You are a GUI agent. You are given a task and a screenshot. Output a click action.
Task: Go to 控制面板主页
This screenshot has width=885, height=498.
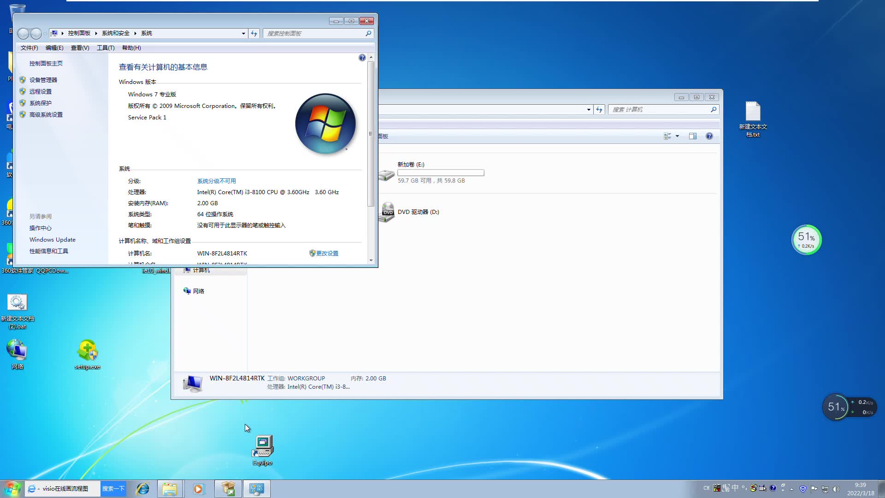coord(46,63)
